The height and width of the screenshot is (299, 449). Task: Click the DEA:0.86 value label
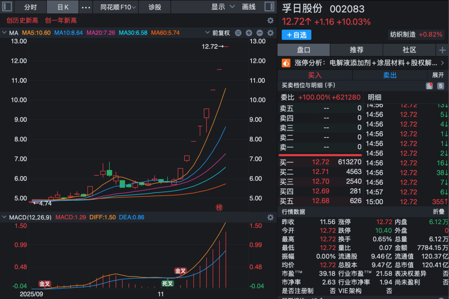[131, 217]
